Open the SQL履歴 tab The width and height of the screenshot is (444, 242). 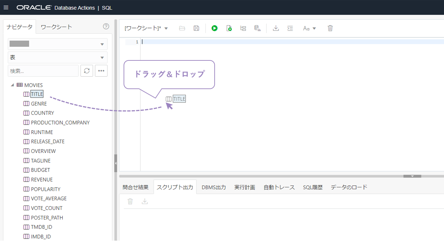[311, 187]
